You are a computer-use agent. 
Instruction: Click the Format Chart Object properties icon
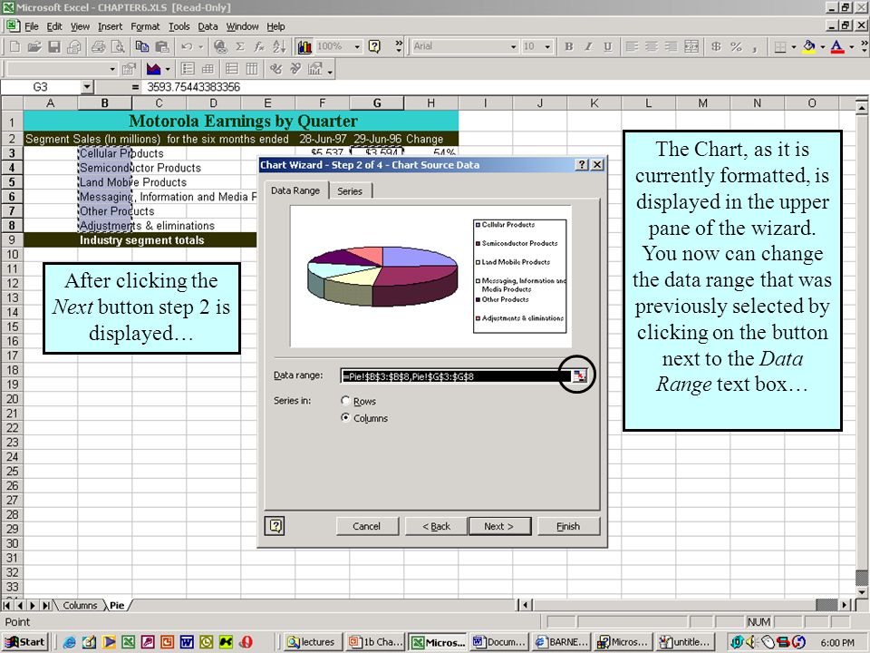[x=129, y=70]
